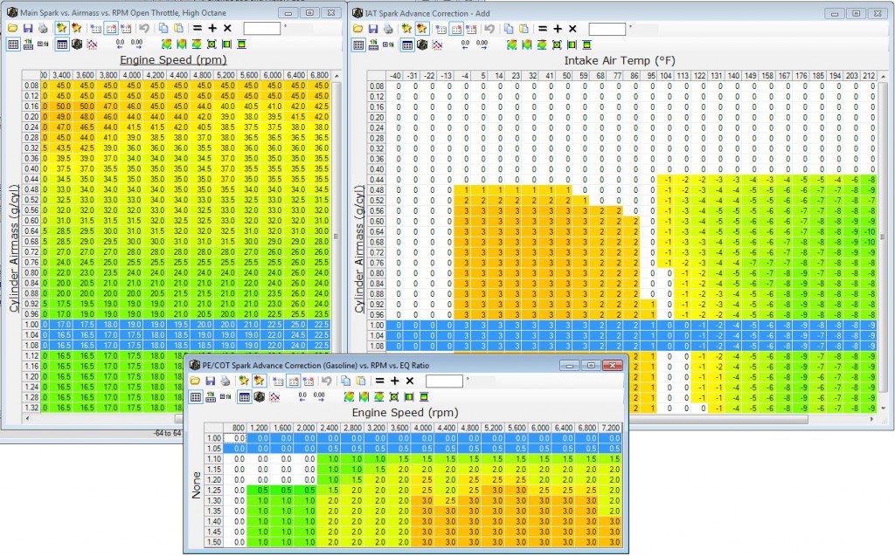Main Spark horizontal scrollbar left arrow
Image resolution: width=895 pixels, height=556 pixels.
tap(27, 419)
